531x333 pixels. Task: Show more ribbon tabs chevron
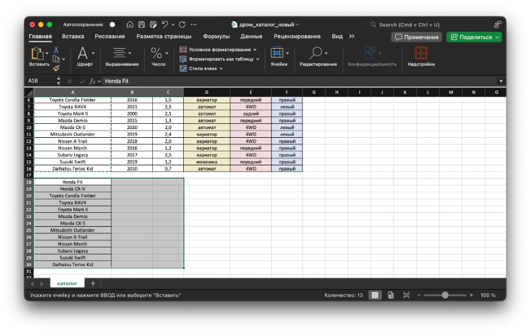351,36
